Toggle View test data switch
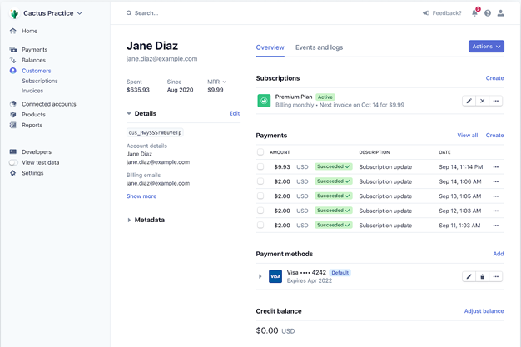 pos(13,162)
